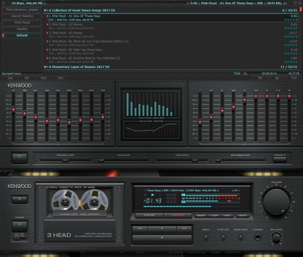Image resolution: width=303 pixels, height=257 pixels.
Task: Click the playlist vertical scrollbar
Action: (x=301, y=39)
